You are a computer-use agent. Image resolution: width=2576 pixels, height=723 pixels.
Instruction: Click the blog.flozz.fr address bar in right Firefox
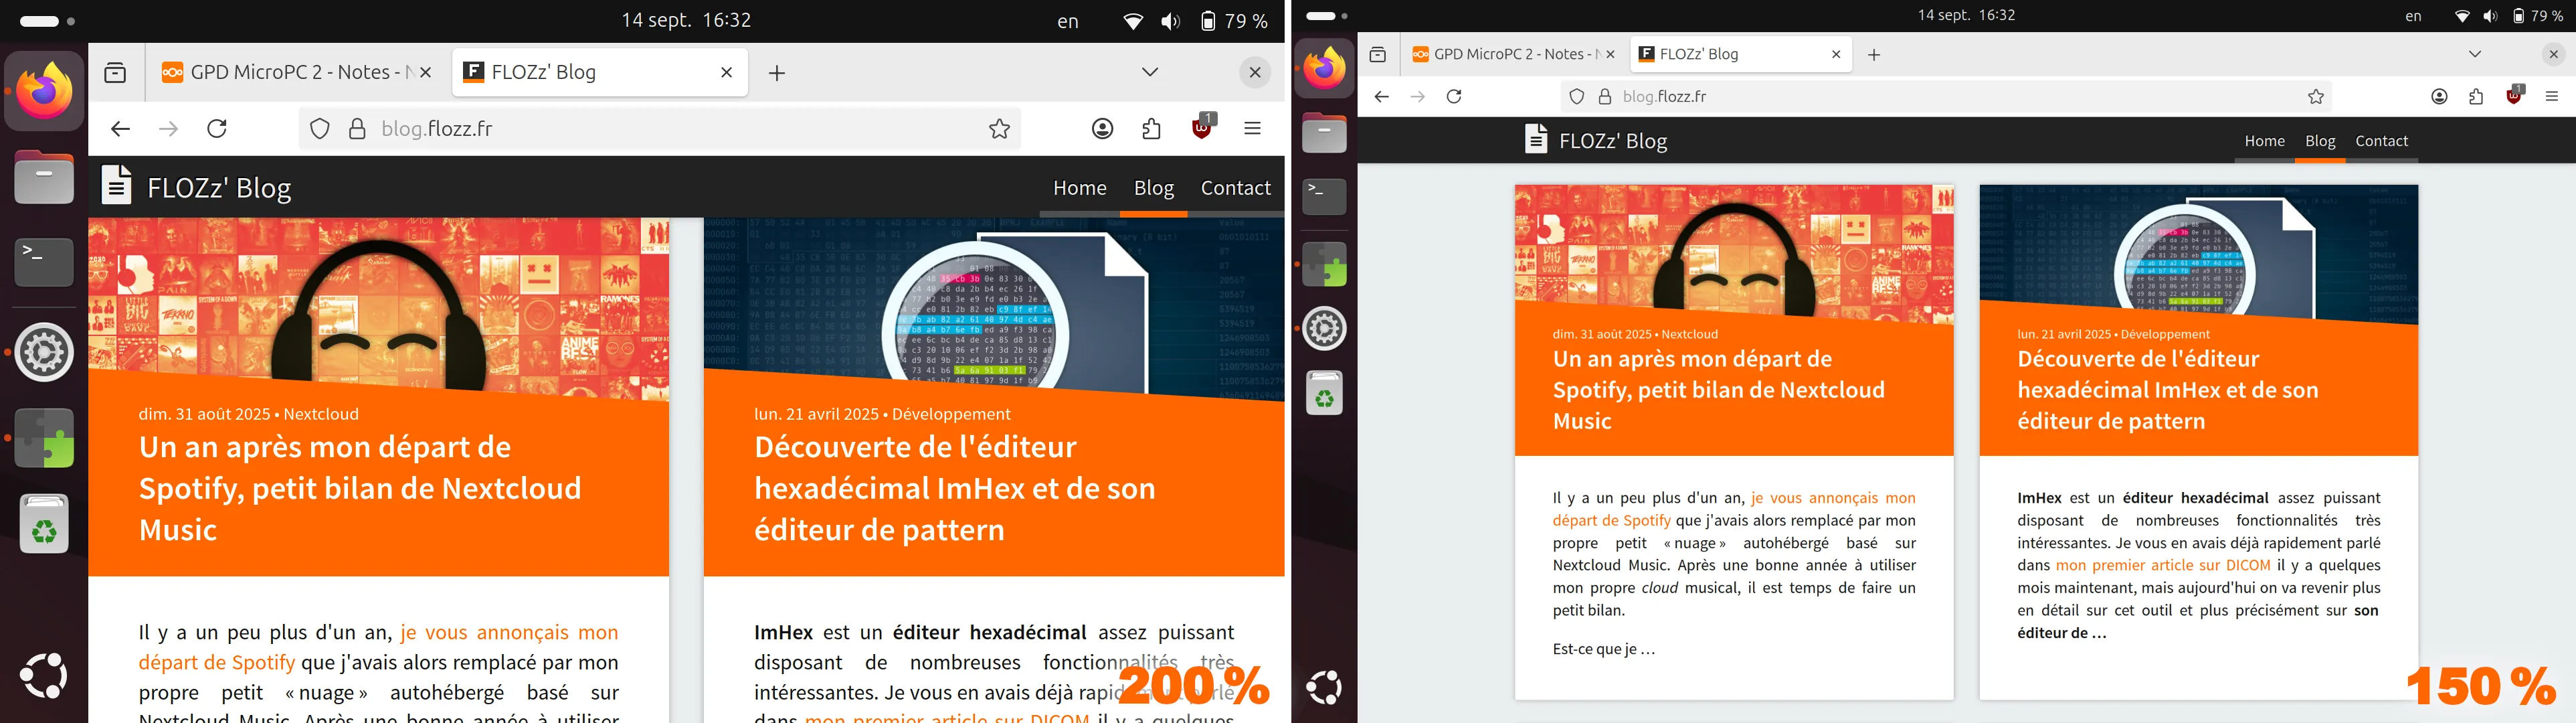pos(1946,97)
